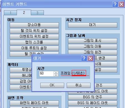Open BGS 의 연주 command
The width and height of the screenshot is (125, 108).
coord(92,97)
